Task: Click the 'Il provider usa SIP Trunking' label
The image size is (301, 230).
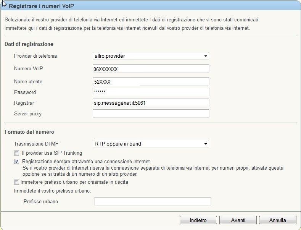Action: click(52, 153)
